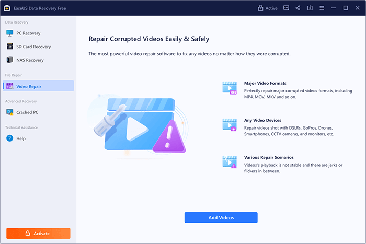Image resolution: width=366 pixels, height=244 pixels.
Task: Click the Any Video Devices heading
Action: tap(262, 120)
